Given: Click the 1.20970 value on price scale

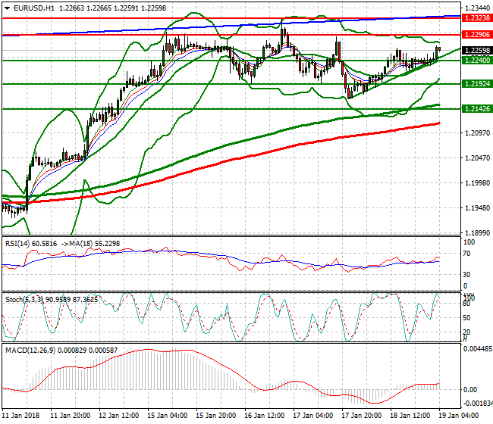Looking at the screenshot, I should coord(476,134).
